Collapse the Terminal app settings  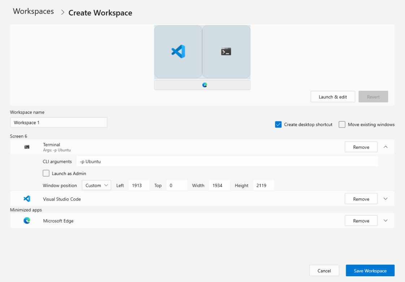(385, 147)
